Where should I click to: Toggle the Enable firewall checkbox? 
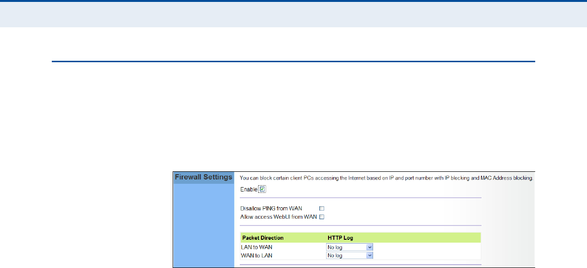click(262, 190)
